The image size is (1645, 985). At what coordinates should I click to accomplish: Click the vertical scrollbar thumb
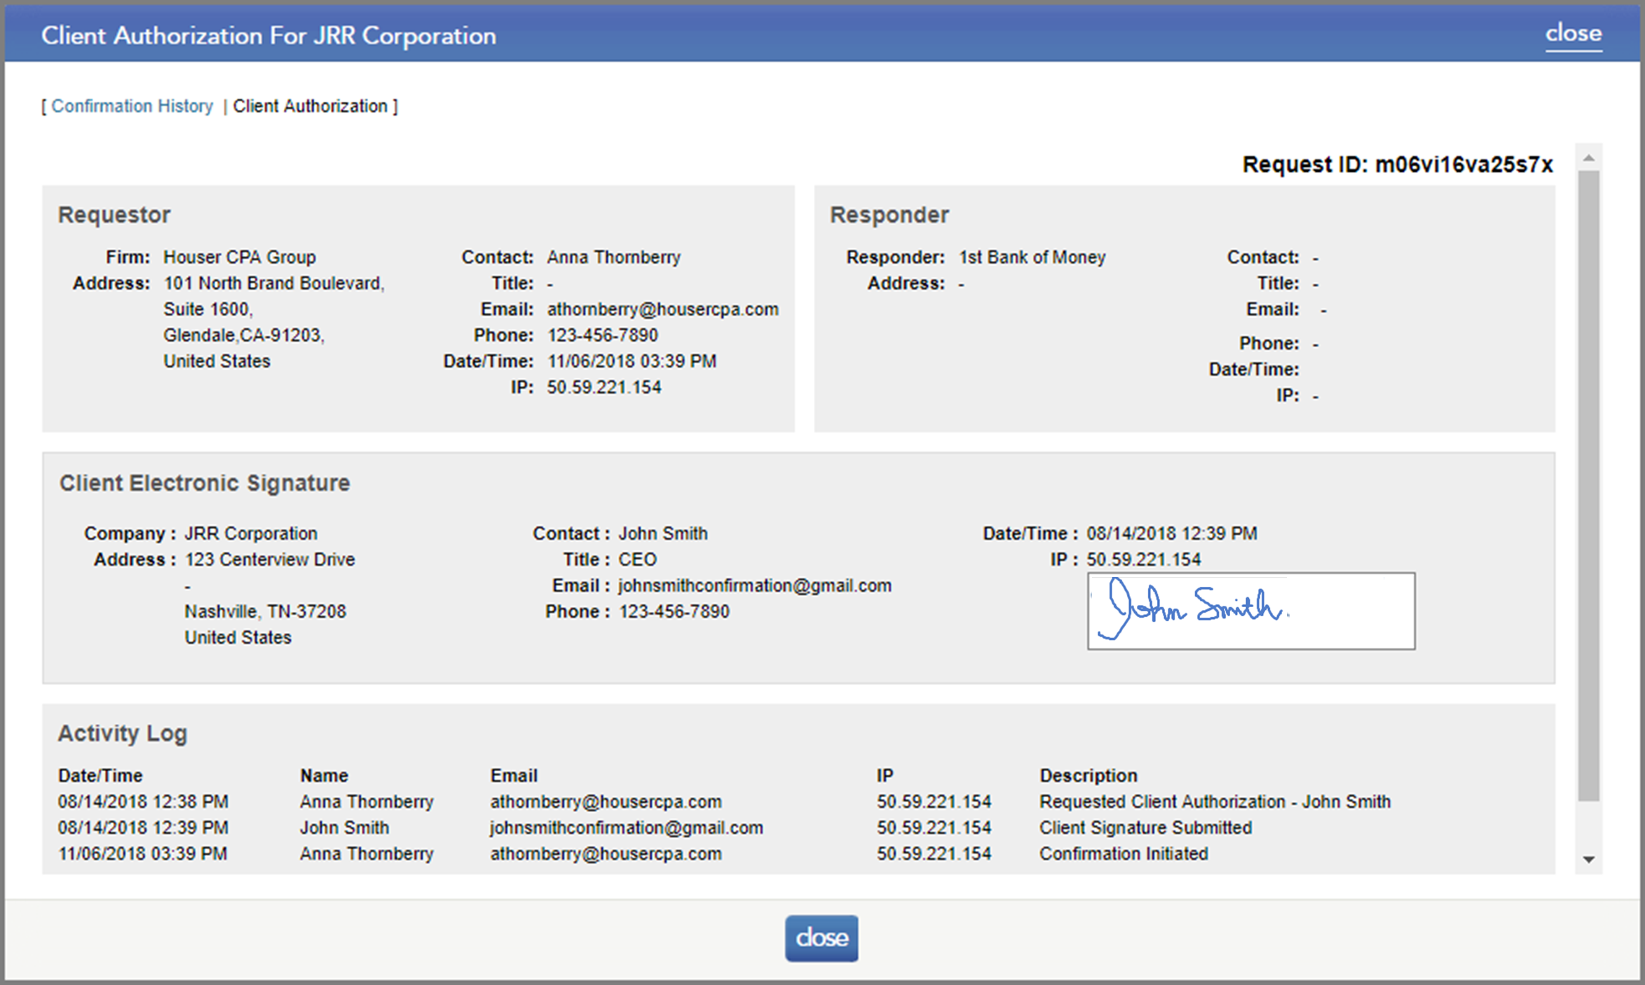pos(1588,484)
